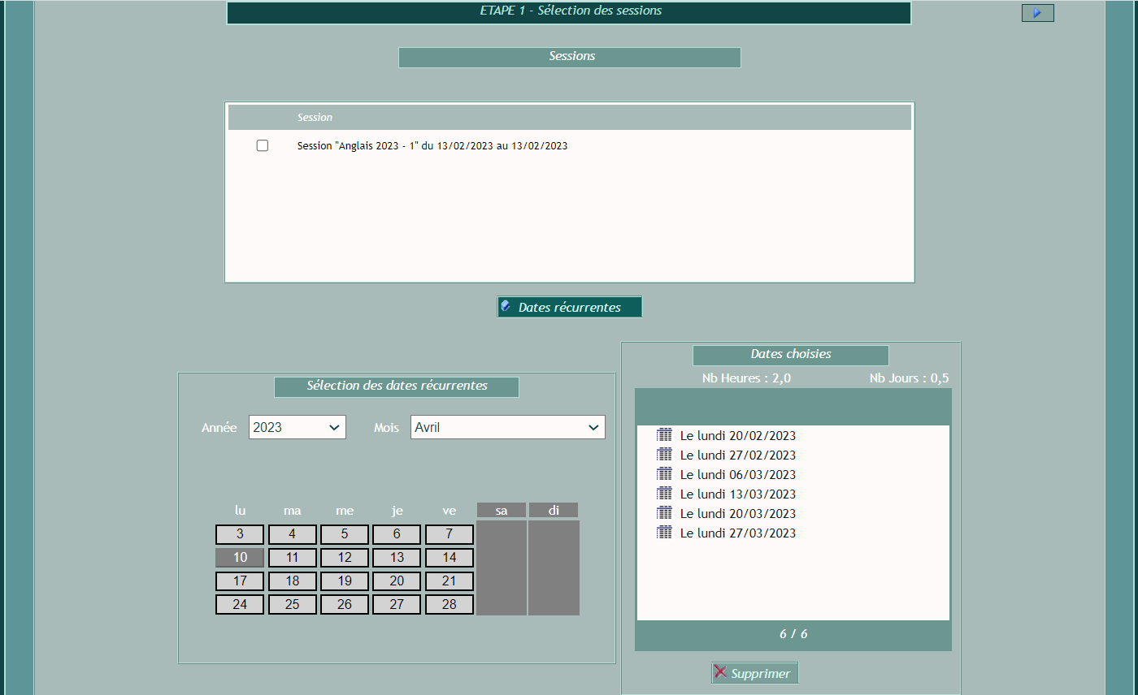Click the calendar icon beside lundi 13/03/2023

pyautogui.click(x=664, y=494)
